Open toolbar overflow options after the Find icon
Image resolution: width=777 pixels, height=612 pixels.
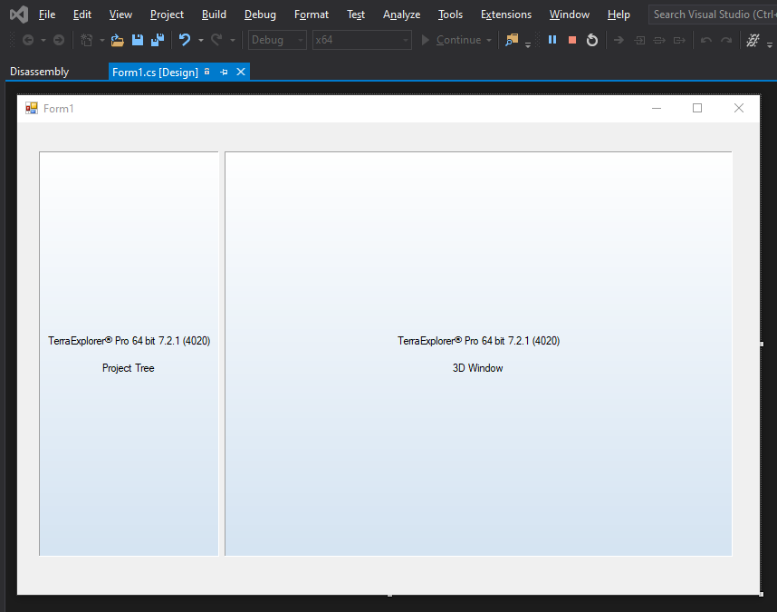pos(528,44)
